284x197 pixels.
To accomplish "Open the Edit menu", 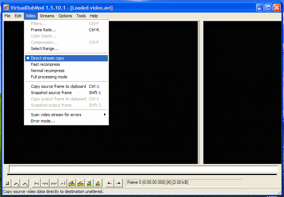I will click(18, 16).
